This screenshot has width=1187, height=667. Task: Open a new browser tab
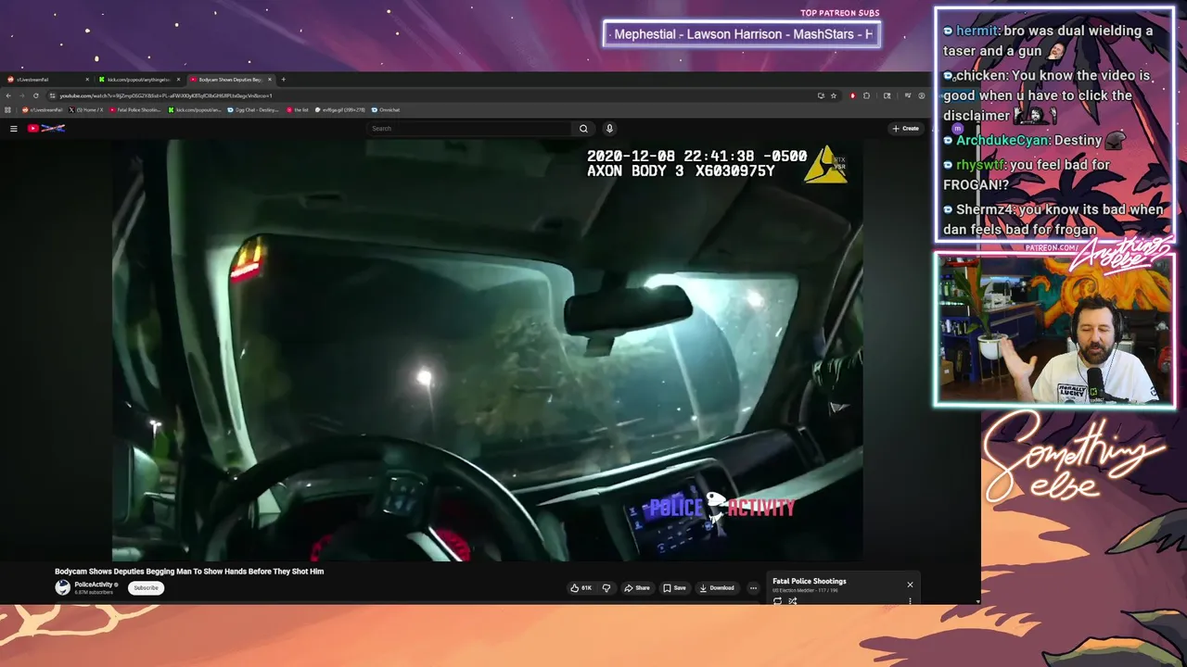click(283, 80)
